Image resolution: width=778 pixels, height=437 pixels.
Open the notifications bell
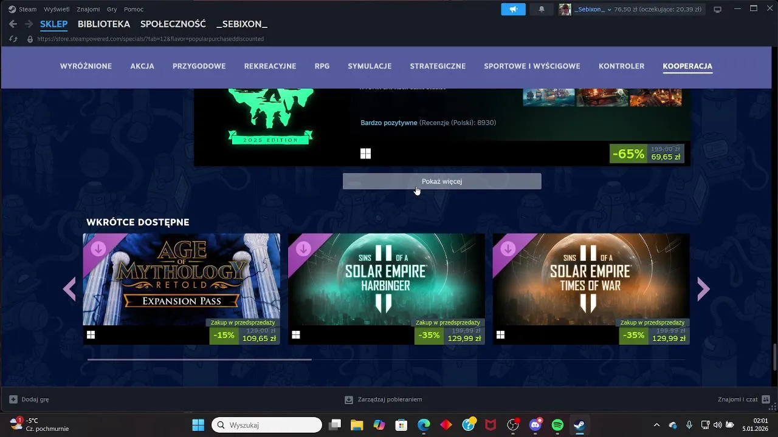(x=542, y=9)
